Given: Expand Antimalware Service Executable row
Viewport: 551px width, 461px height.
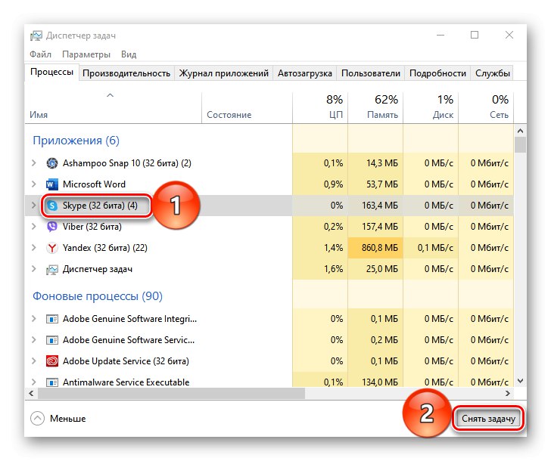Looking at the screenshot, I should [34, 382].
